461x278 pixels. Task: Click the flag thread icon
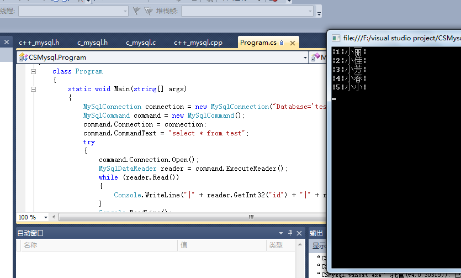click(x=137, y=11)
